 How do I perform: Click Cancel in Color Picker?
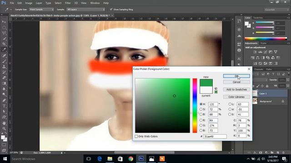(x=236, y=82)
